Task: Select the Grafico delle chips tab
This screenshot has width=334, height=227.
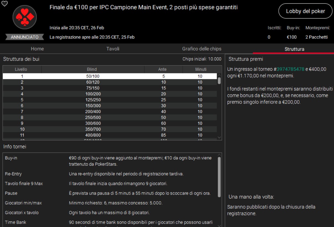Action: point(202,49)
